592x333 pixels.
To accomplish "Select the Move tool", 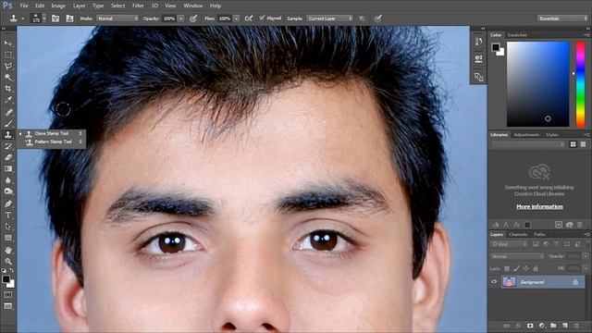I will coord(8,43).
